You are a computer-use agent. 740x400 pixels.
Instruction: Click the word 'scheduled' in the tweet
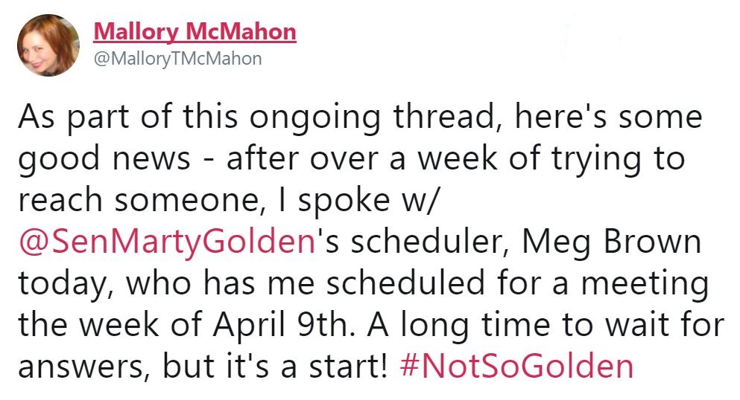pyautogui.click(x=406, y=284)
